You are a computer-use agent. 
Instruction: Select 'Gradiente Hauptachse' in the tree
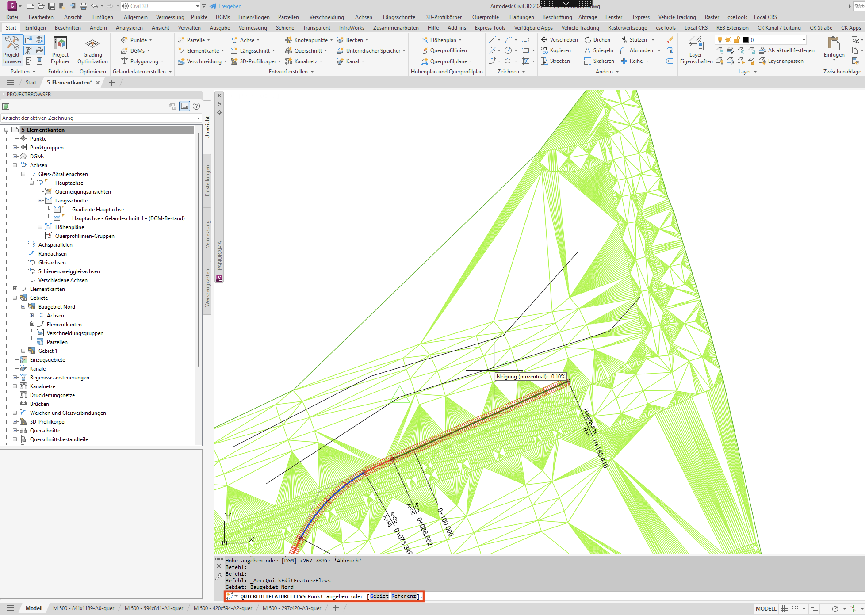point(98,210)
